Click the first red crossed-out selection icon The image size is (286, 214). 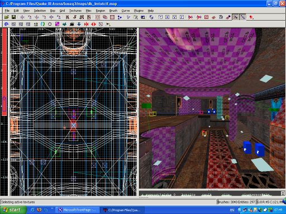pyautogui.click(x=190, y=17)
